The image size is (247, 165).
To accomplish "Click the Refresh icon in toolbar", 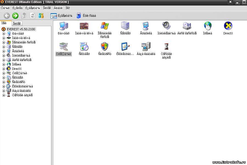I will coord(32,16).
